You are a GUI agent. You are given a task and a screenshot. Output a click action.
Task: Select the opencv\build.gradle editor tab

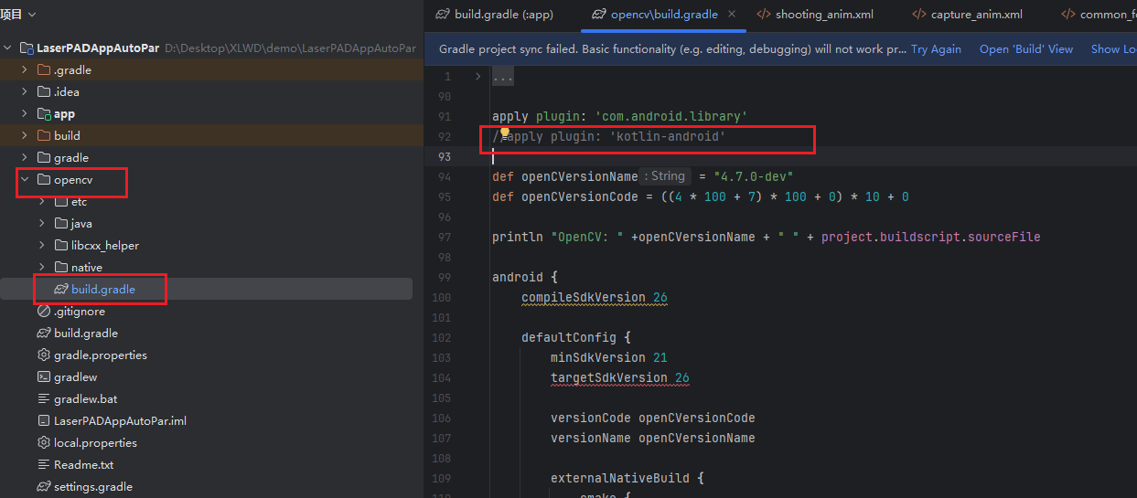click(663, 15)
